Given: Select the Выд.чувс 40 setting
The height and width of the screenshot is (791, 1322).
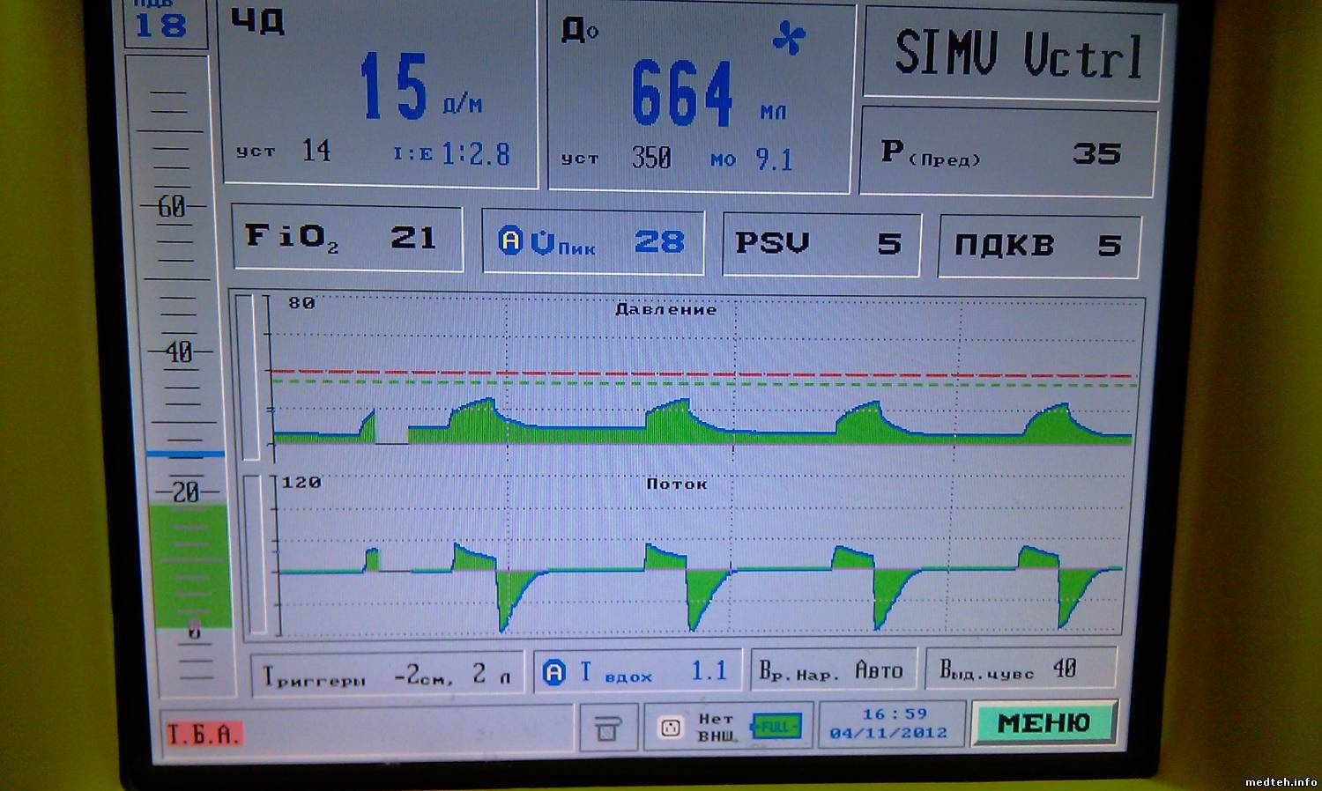Looking at the screenshot, I should [1020, 670].
